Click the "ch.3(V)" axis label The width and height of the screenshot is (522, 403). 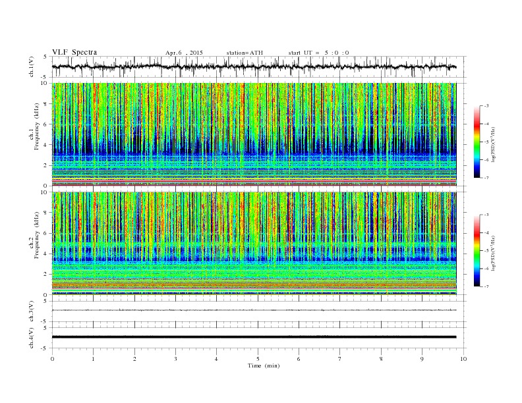32,311
